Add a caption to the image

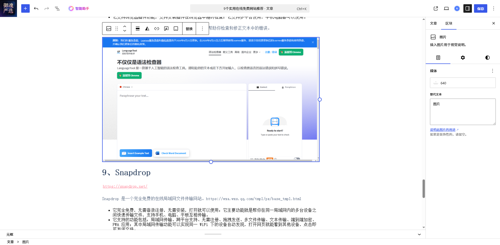(x=176, y=29)
